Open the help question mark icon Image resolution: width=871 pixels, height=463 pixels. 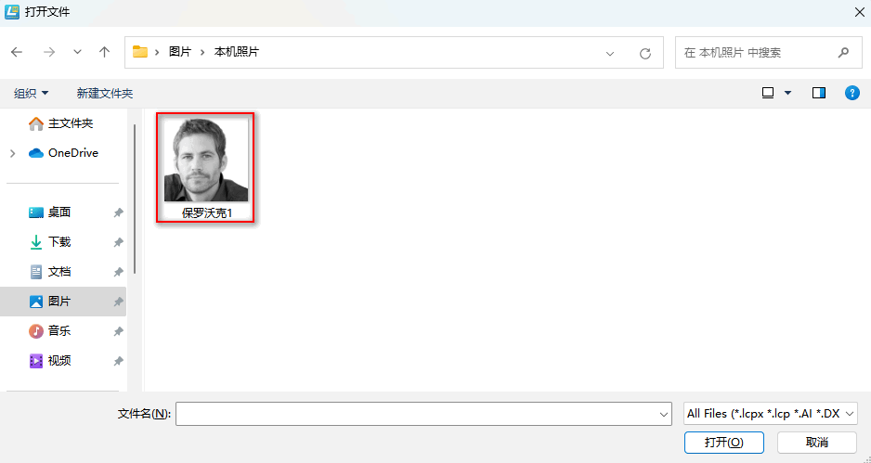point(851,93)
